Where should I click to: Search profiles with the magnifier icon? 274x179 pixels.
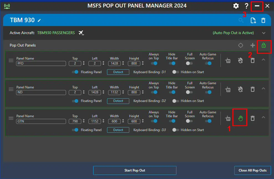tap(241, 20)
